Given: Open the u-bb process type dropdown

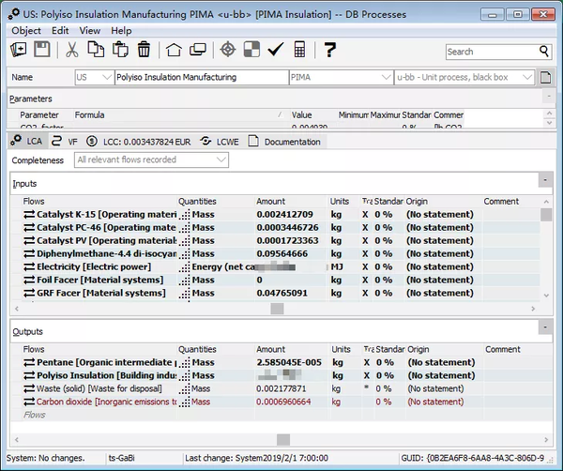Looking at the screenshot, I should click(527, 77).
